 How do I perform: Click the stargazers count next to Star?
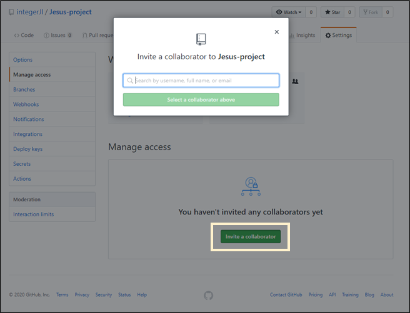[x=349, y=12]
